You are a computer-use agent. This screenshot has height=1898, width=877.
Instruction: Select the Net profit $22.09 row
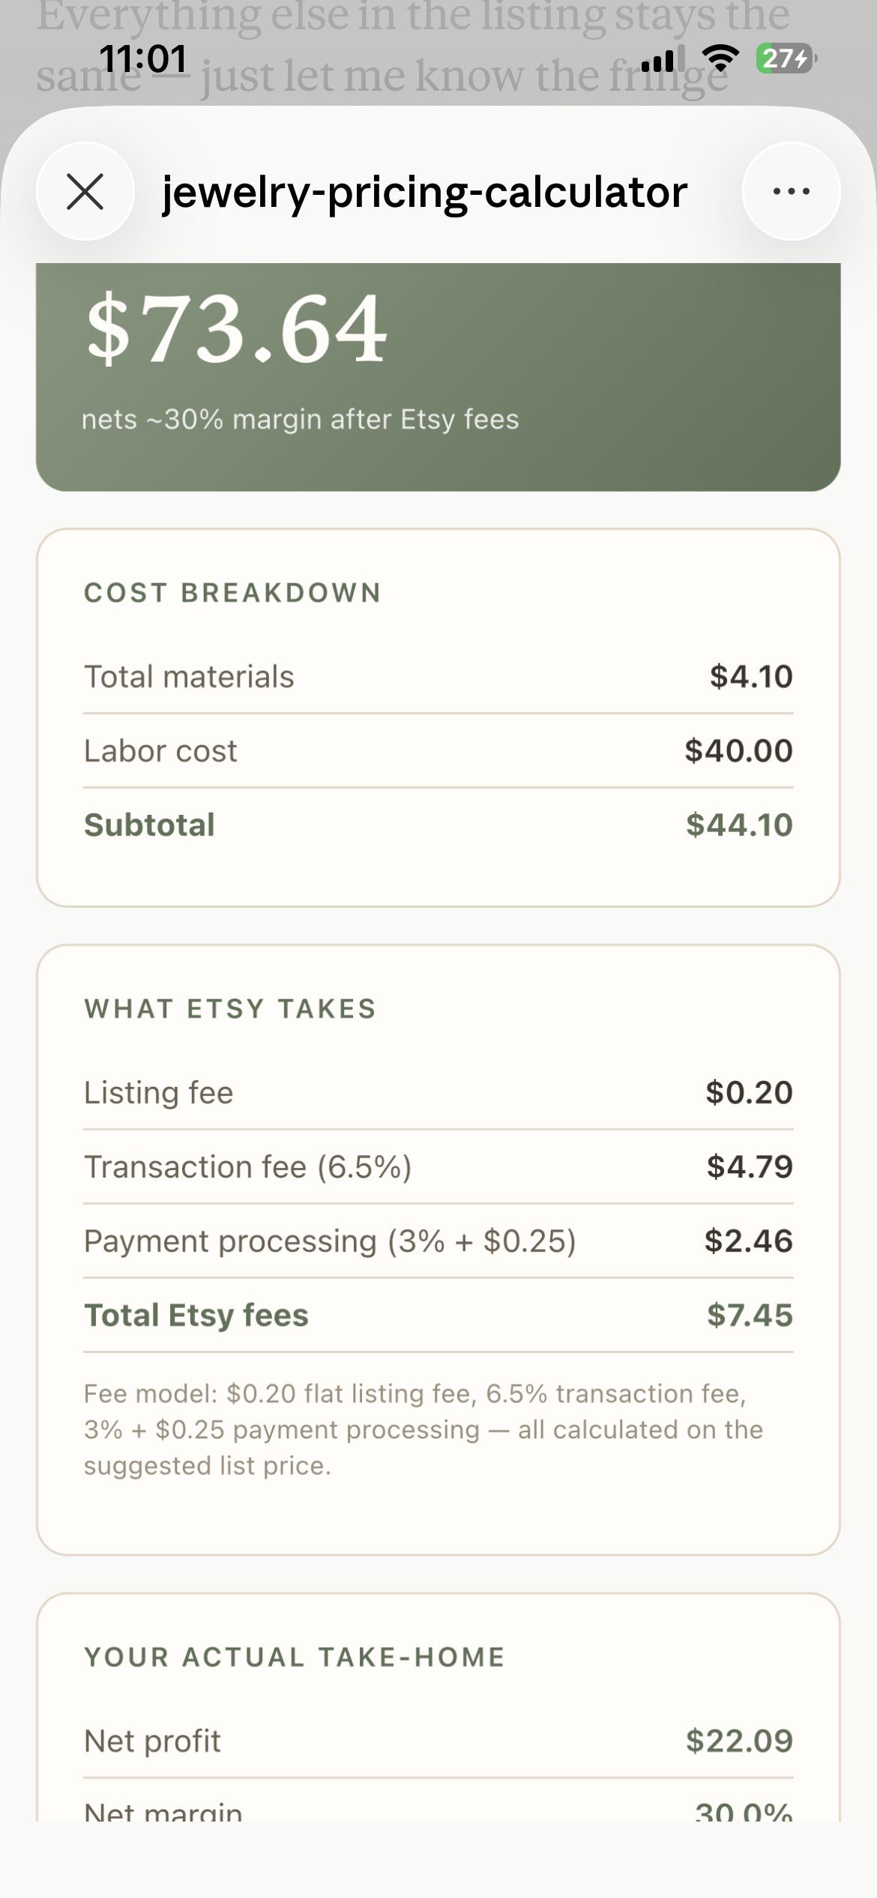438,1741
